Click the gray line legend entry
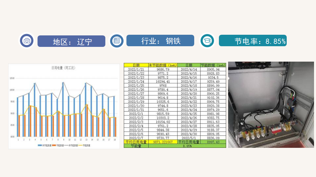 coord(71,145)
